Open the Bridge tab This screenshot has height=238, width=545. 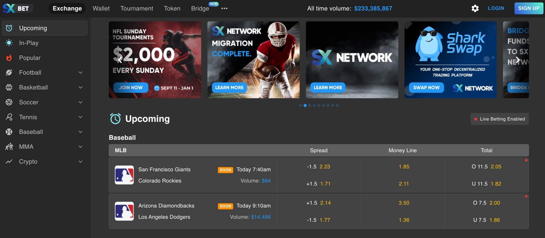click(x=200, y=8)
